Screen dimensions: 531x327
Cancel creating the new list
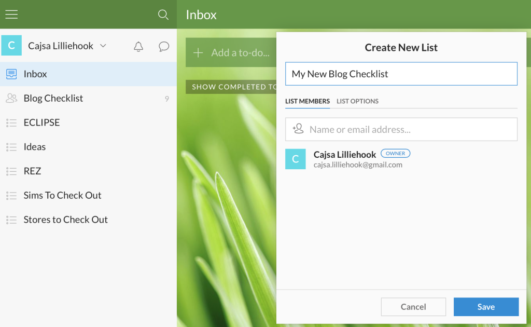413,307
